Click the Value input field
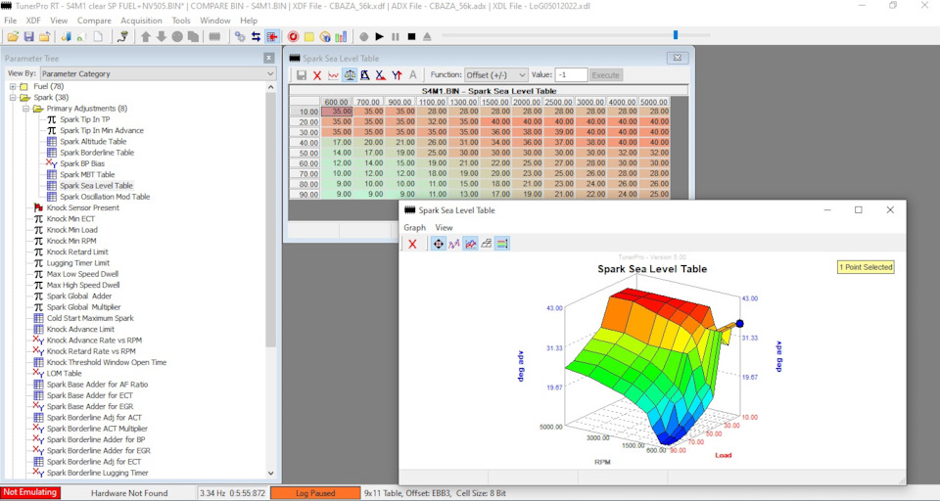Viewport: 940px width, 501px height. point(571,75)
